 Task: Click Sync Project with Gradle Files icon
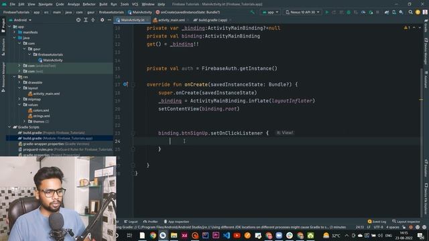coord(387,12)
